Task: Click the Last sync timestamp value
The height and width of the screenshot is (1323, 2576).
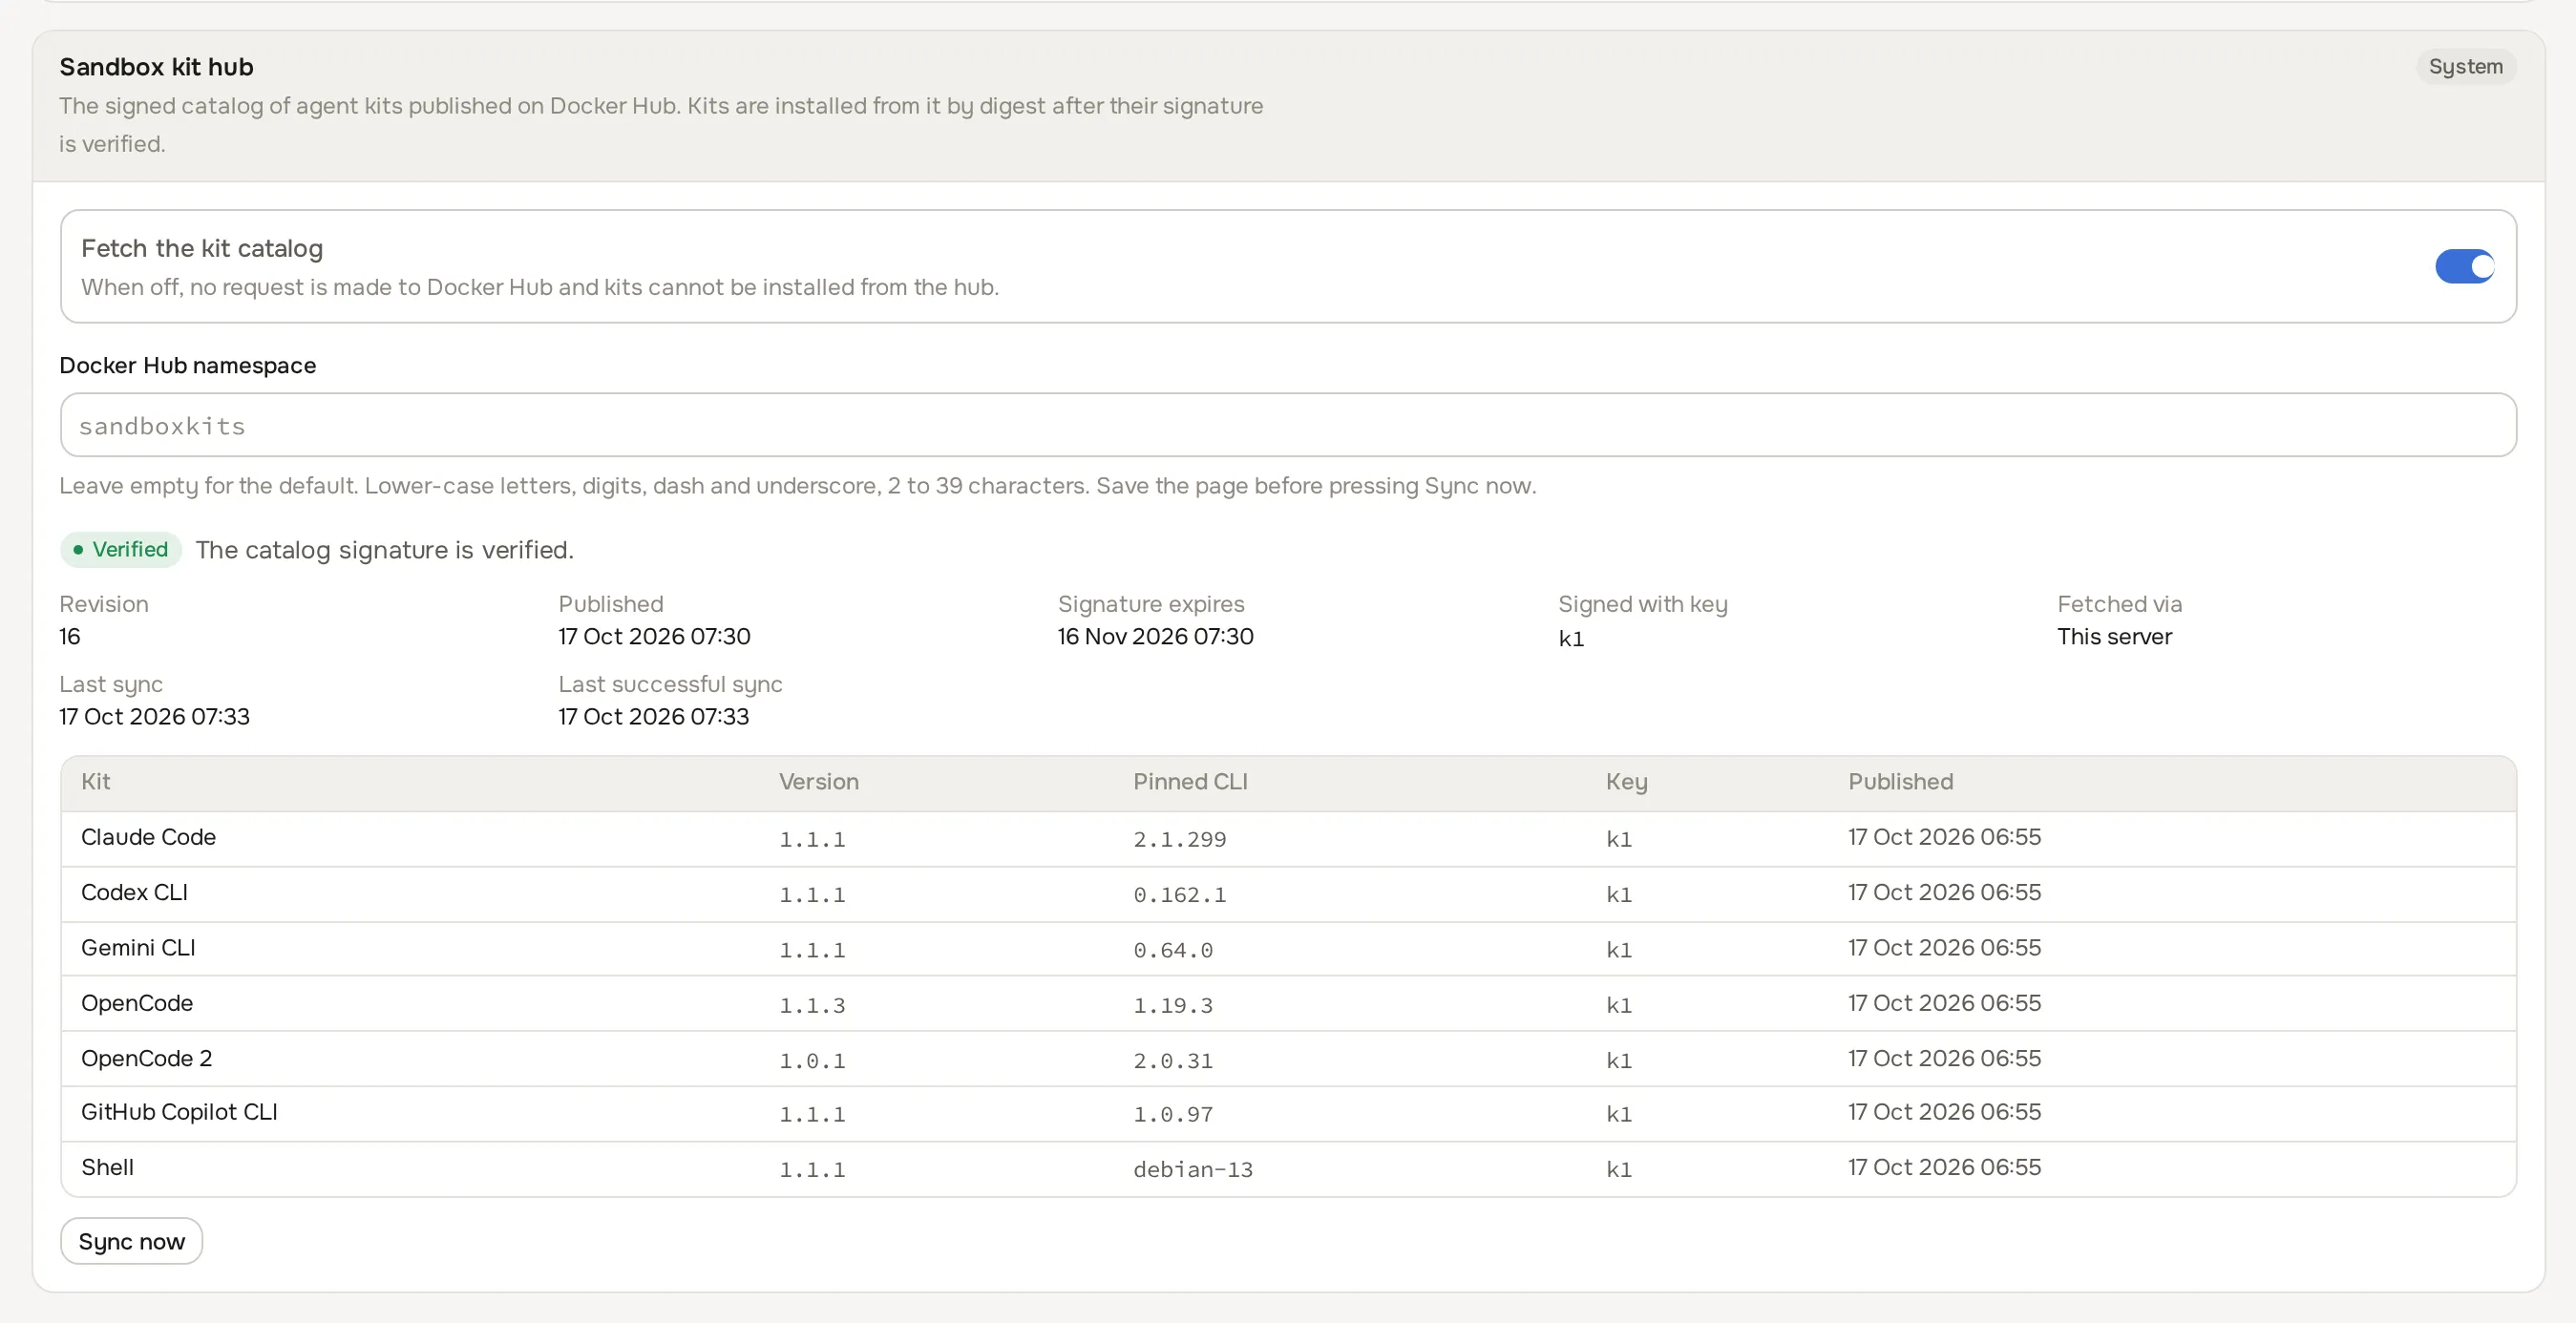Action: point(154,716)
